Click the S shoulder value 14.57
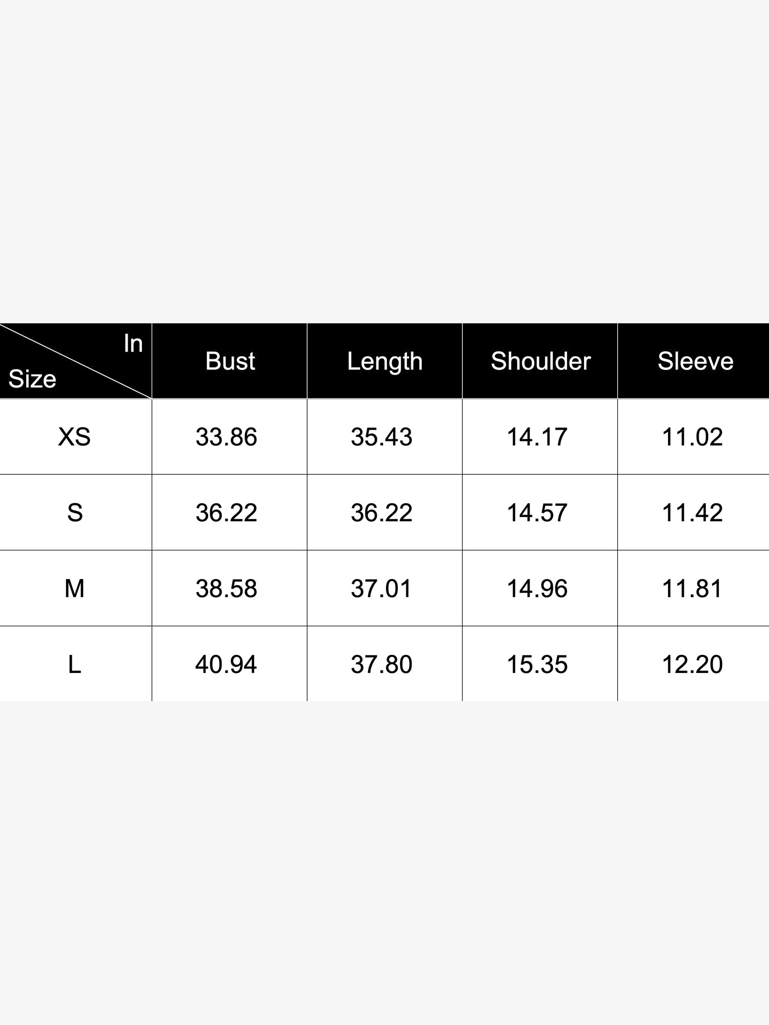This screenshot has width=769, height=1025. tap(537, 512)
